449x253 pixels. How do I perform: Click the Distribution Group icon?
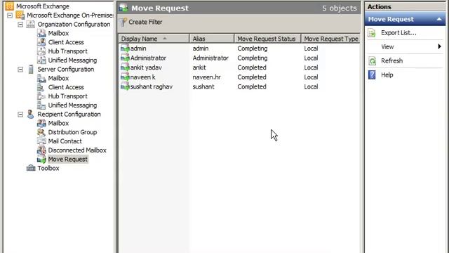click(x=41, y=132)
